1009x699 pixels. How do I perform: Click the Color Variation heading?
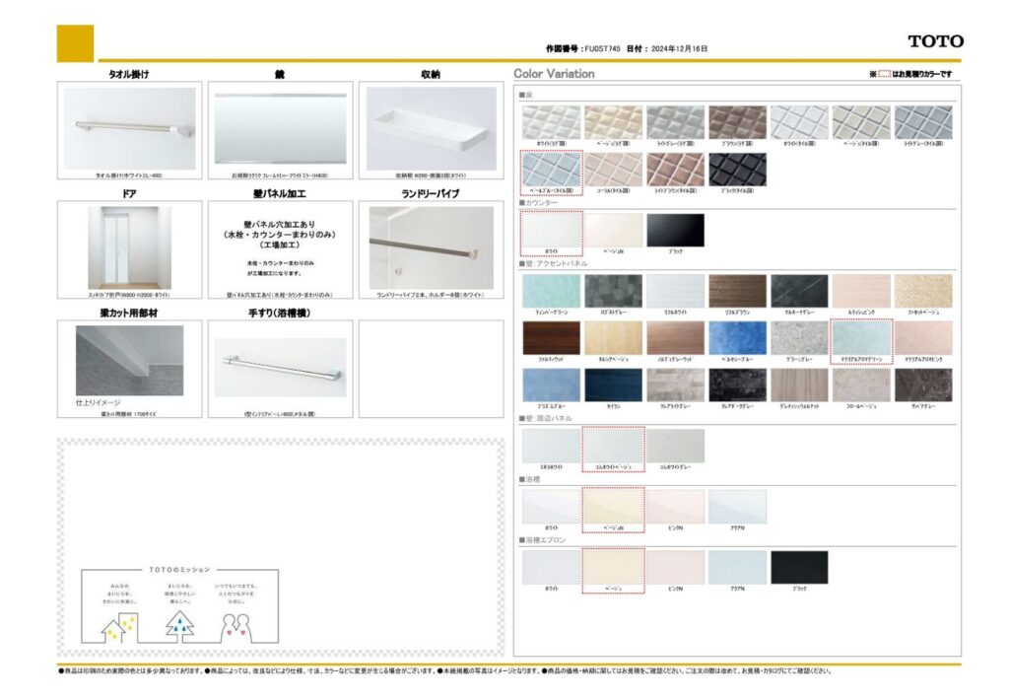click(554, 74)
